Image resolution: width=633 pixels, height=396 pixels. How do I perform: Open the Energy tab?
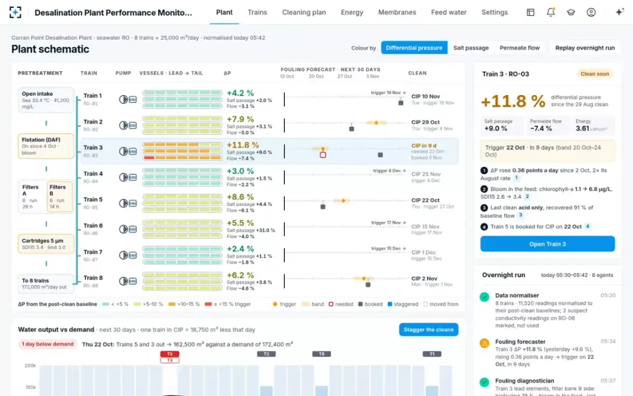click(x=352, y=12)
